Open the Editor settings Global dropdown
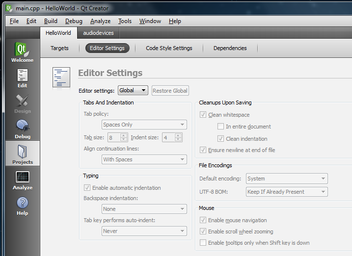The width and height of the screenshot is (352, 256). coord(133,90)
